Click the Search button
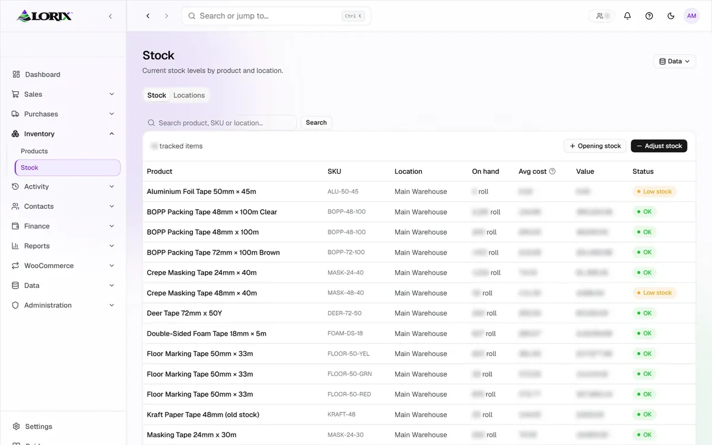The width and height of the screenshot is (712, 445). (316, 123)
